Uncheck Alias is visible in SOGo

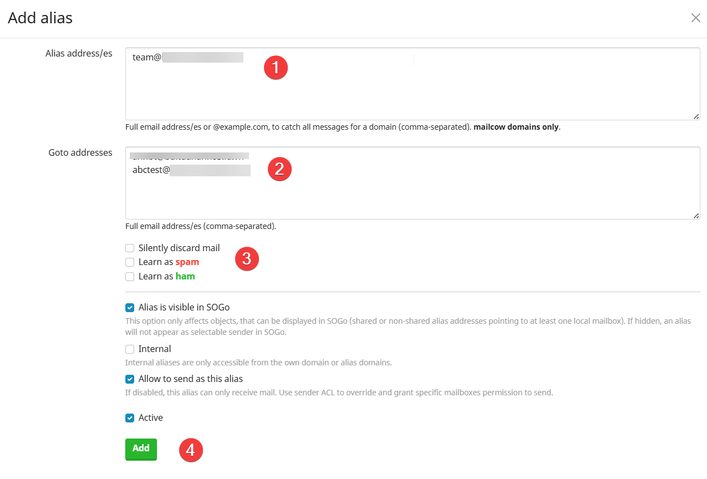[x=130, y=307]
